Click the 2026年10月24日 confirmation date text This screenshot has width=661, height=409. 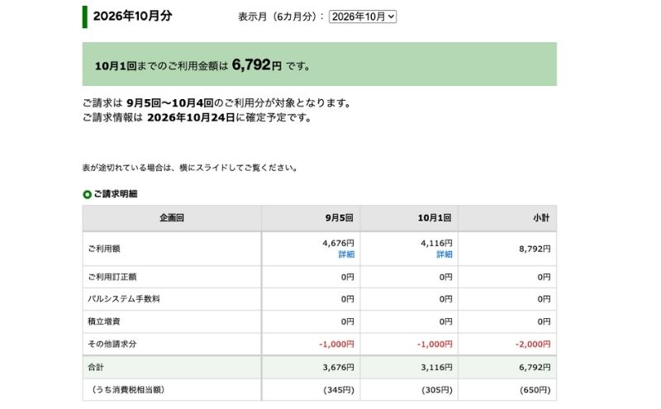pyautogui.click(x=191, y=117)
